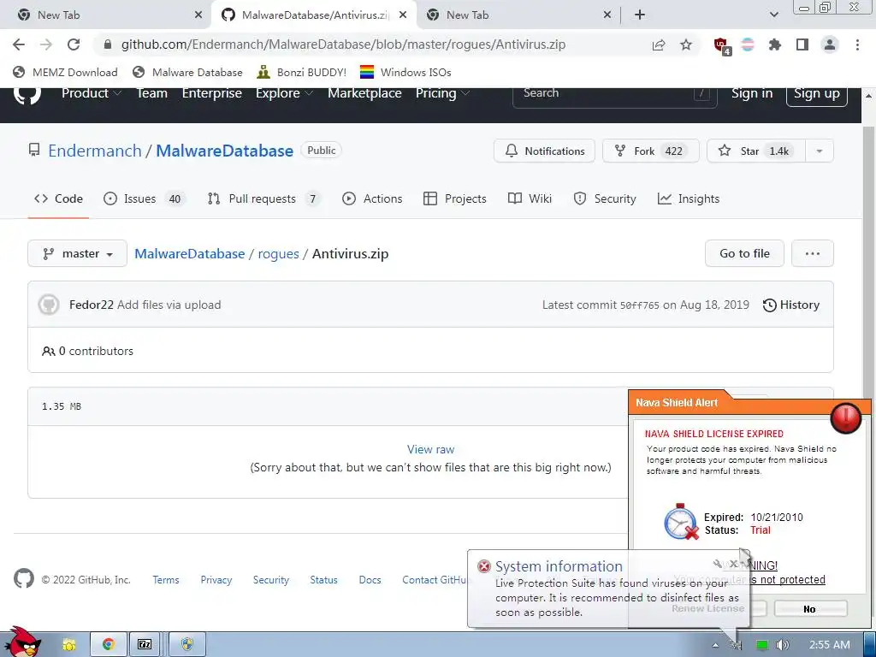Open the Team page

[x=152, y=93]
